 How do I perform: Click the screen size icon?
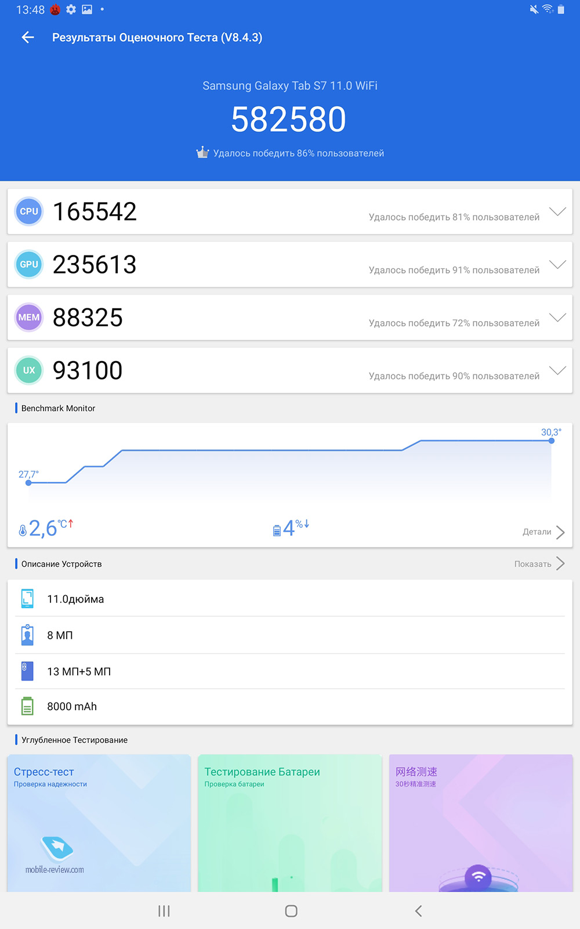27,599
